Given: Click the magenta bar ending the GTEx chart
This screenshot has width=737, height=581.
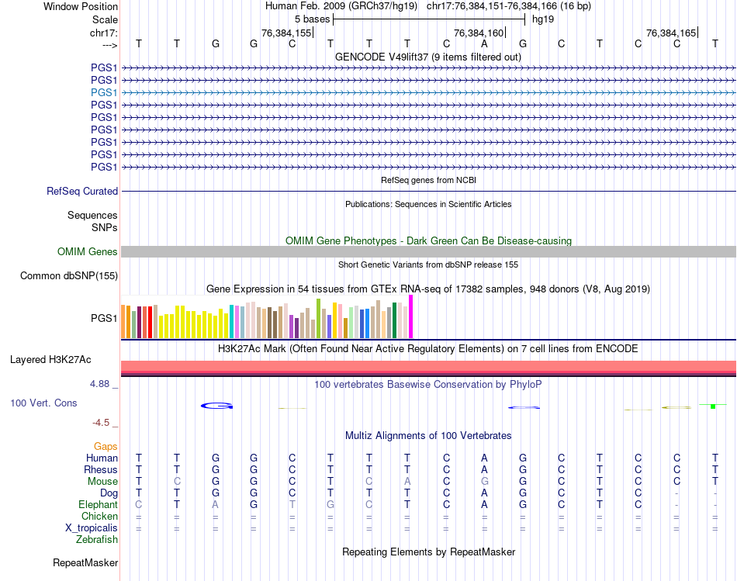Looking at the screenshot, I should coord(411,316).
